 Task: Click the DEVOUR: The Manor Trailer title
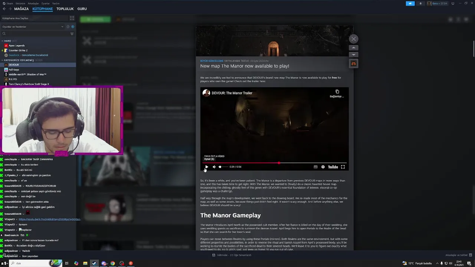232,93
